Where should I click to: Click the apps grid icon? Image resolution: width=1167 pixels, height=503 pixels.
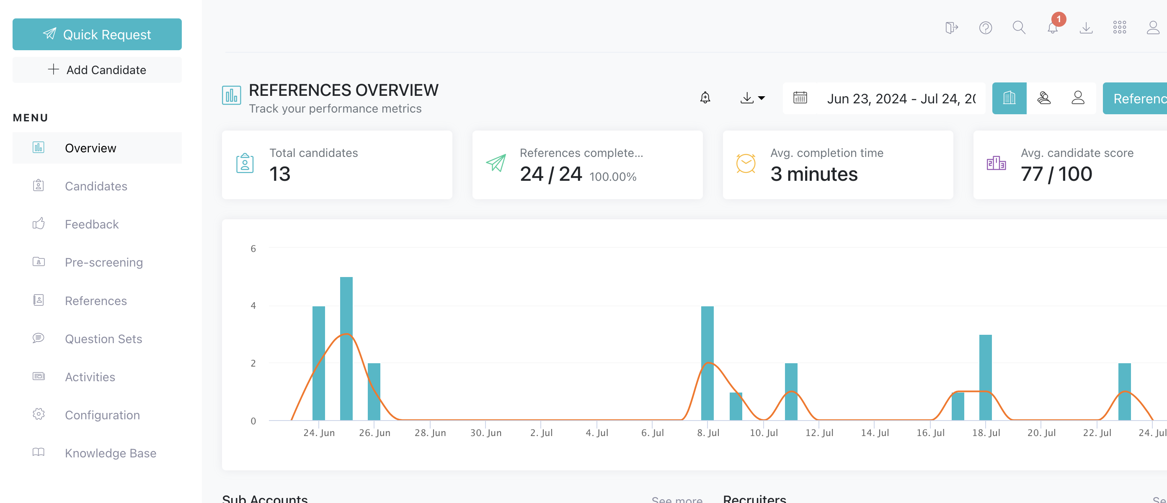(1119, 28)
